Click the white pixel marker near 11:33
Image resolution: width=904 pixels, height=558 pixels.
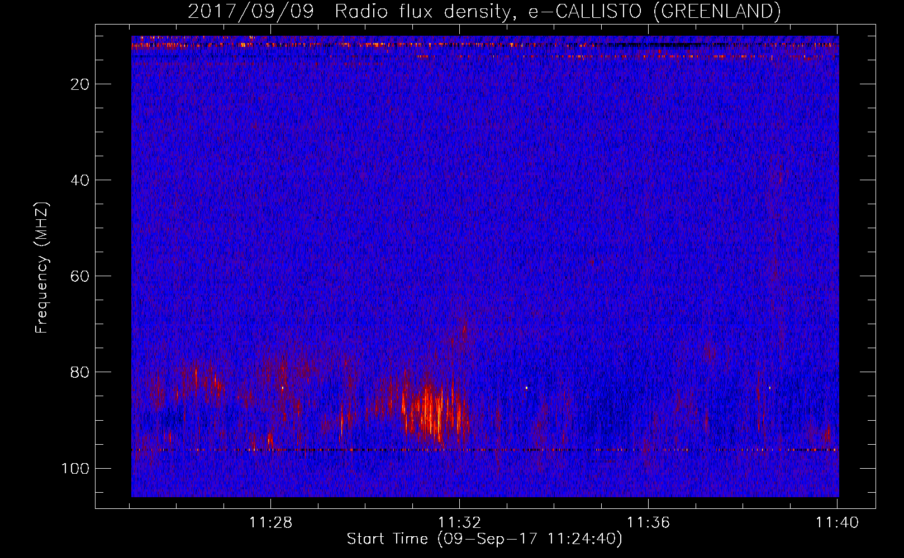[x=526, y=387]
